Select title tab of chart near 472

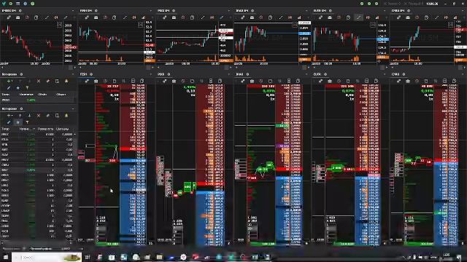coord(163,11)
